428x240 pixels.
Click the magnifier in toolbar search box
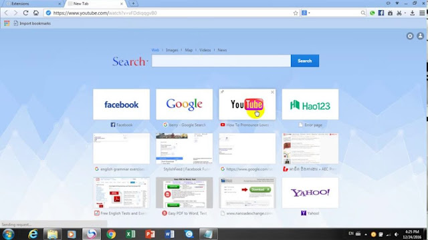[362, 13]
